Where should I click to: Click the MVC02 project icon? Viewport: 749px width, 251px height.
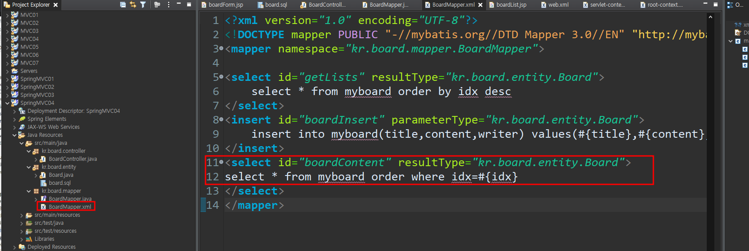tap(15, 23)
